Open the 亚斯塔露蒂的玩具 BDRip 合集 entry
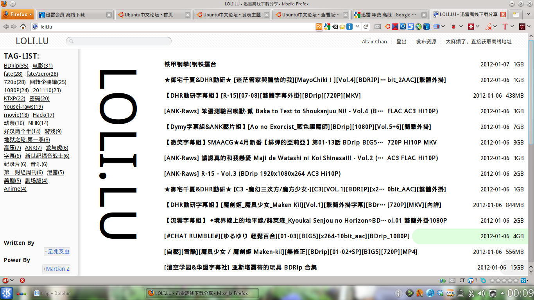 pos(240,268)
